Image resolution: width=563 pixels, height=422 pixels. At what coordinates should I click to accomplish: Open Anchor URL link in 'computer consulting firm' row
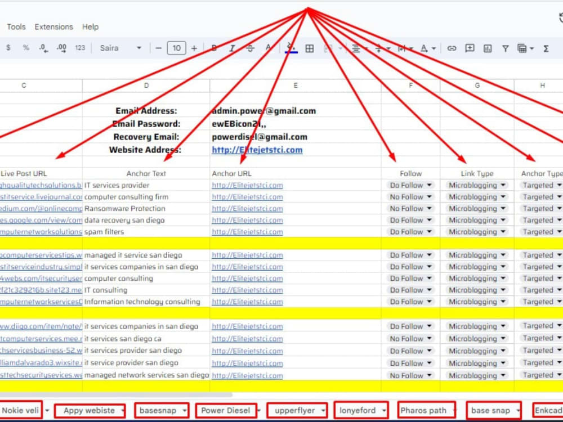(247, 197)
